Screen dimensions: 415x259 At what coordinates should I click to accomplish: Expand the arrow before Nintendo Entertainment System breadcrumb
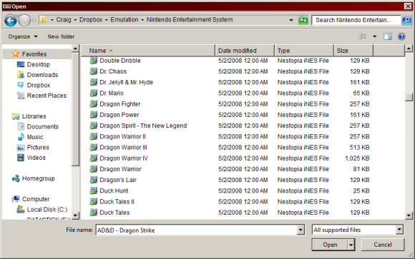(142, 20)
